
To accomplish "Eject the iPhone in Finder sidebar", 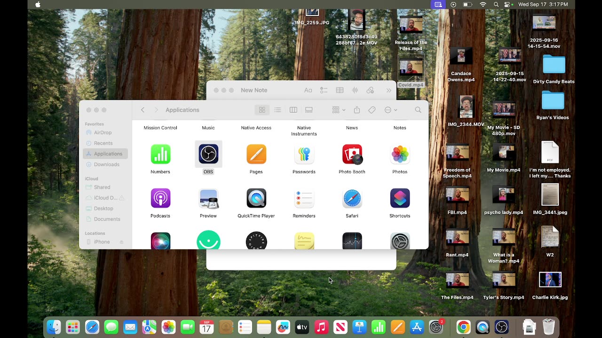I will pos(121,242).
